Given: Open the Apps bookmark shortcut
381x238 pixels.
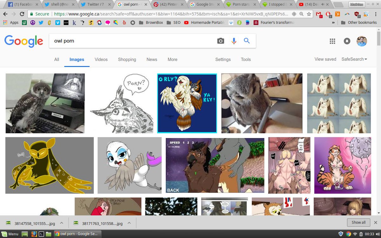Looking at the screenshot, I should tap(11, 23).
